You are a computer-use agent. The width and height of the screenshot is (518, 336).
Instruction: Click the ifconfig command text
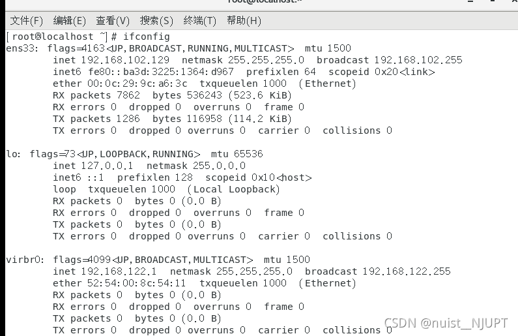tap(147, 37)
